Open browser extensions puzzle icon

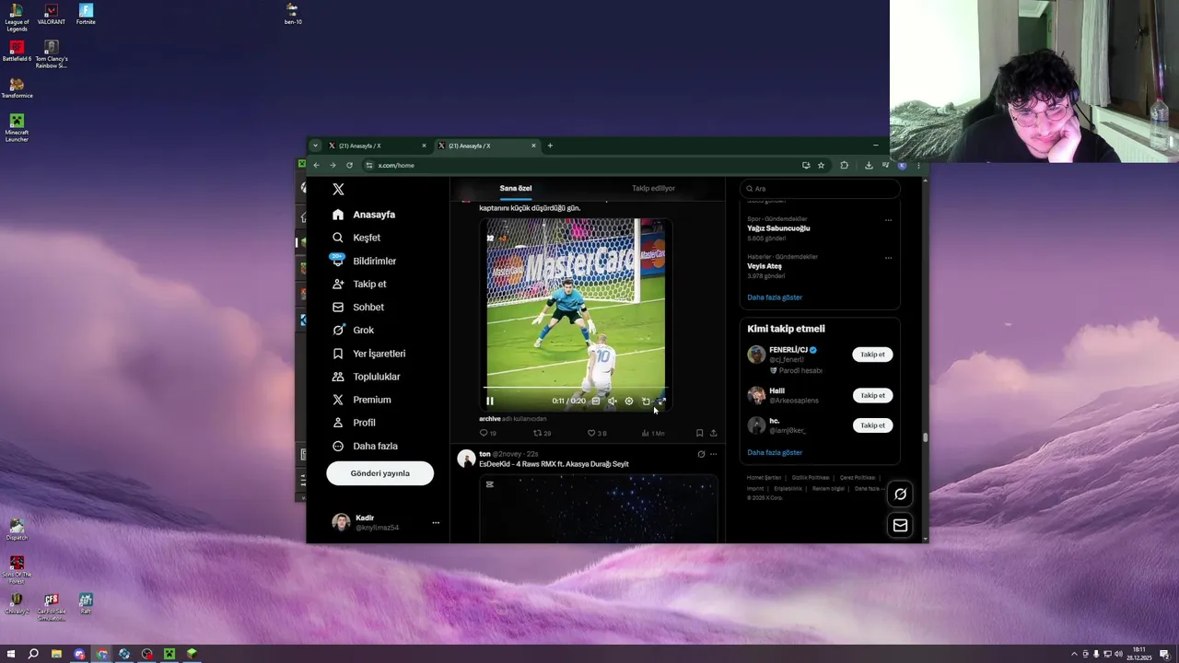click(844, 166)
